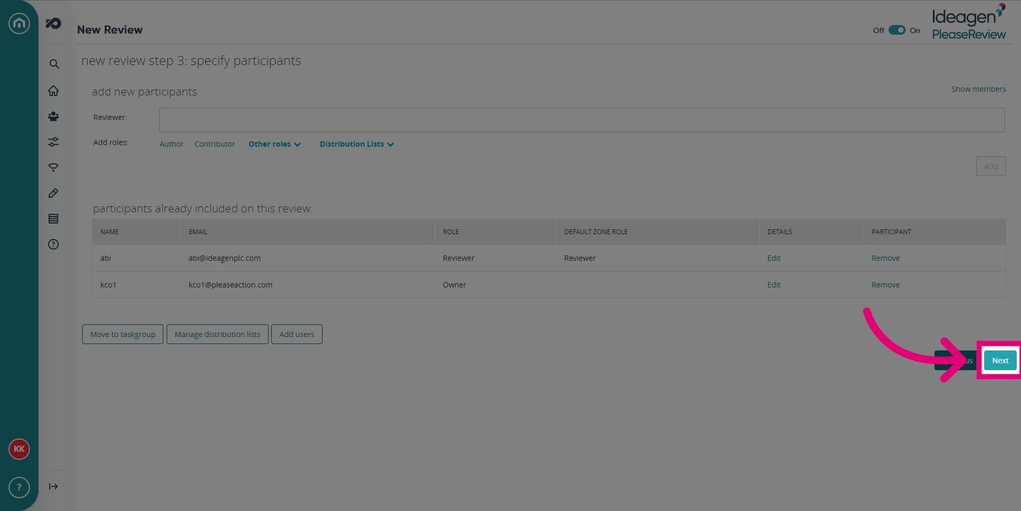The width and height of the screenshot is (1021, 511).
Task: Click email abi@ideagenplc.com
Action: point(225,258)
